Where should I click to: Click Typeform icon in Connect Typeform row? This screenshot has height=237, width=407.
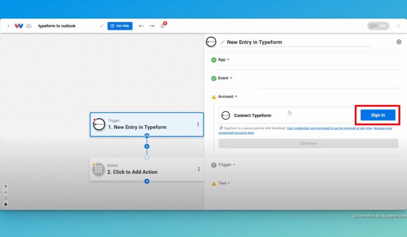point(226,116)
